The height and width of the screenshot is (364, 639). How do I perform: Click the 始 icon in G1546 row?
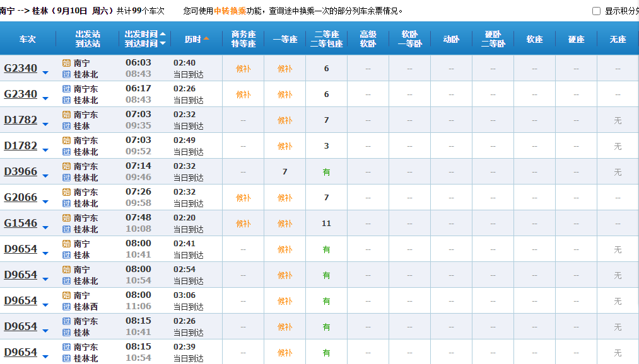[66, 218]
